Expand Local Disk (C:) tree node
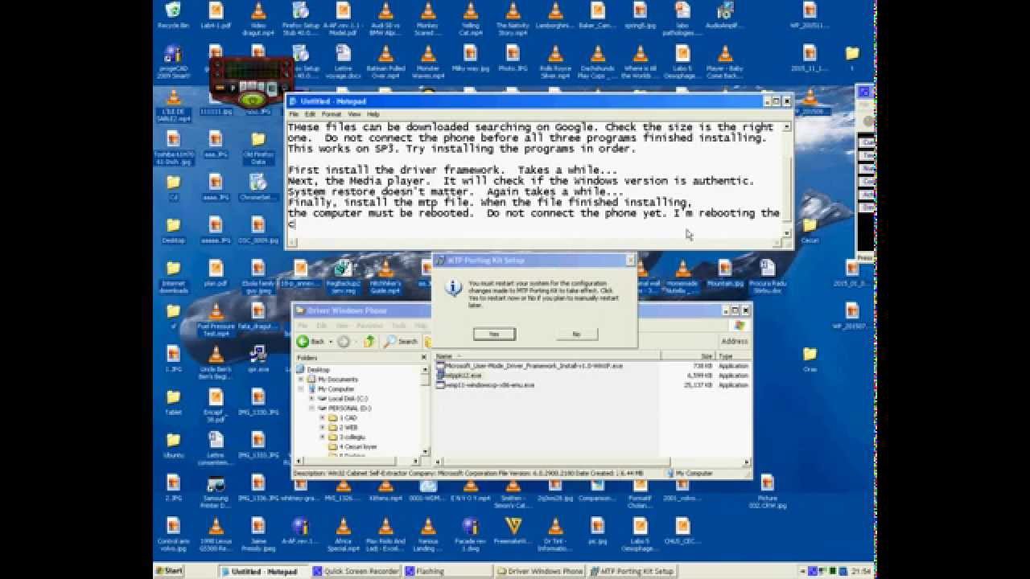The width and height of the screenshot is (1030, 579). [311, 399]
